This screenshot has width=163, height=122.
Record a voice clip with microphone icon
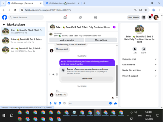51,103
